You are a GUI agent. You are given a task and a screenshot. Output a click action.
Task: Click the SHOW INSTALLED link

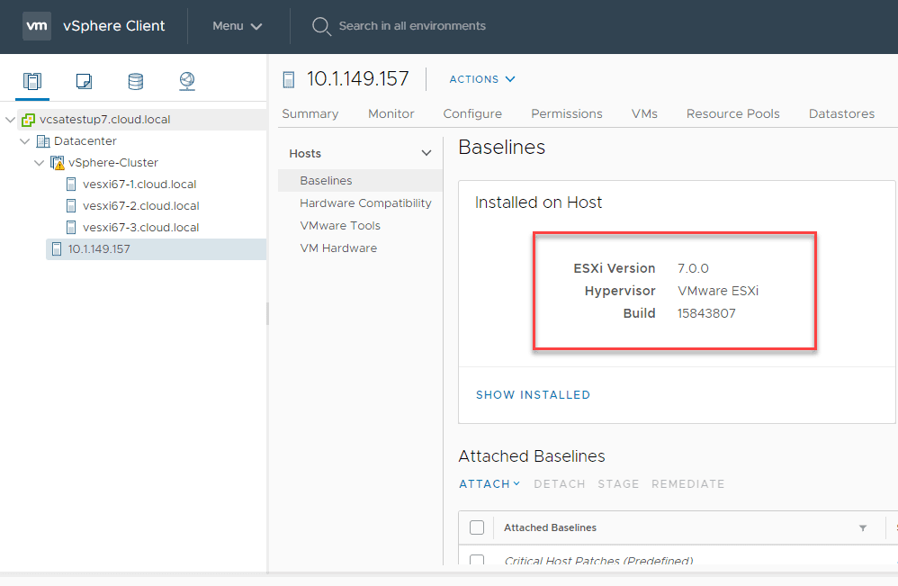point(533,394)
